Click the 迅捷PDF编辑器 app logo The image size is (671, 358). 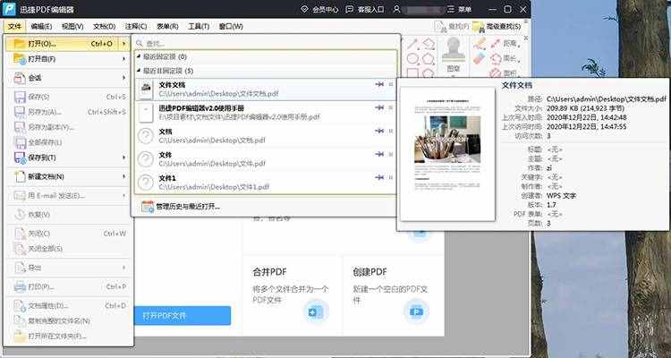point(9,9)
